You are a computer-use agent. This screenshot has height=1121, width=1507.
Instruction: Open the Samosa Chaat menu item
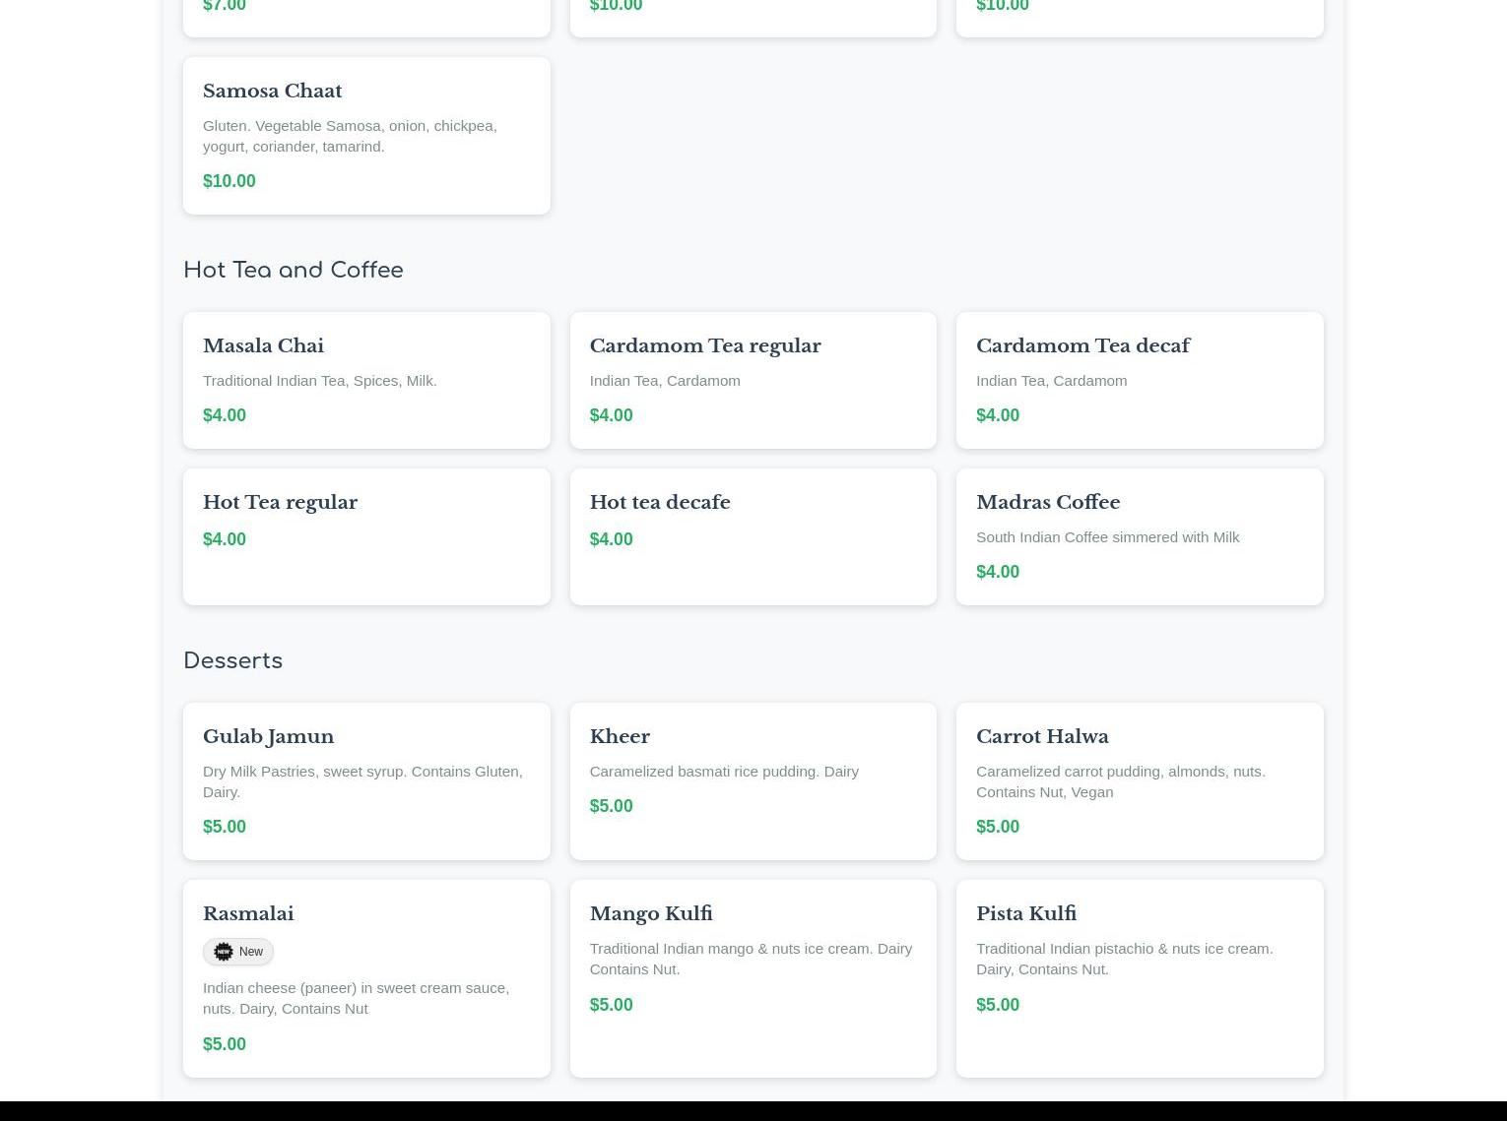(x=365, y=136)
